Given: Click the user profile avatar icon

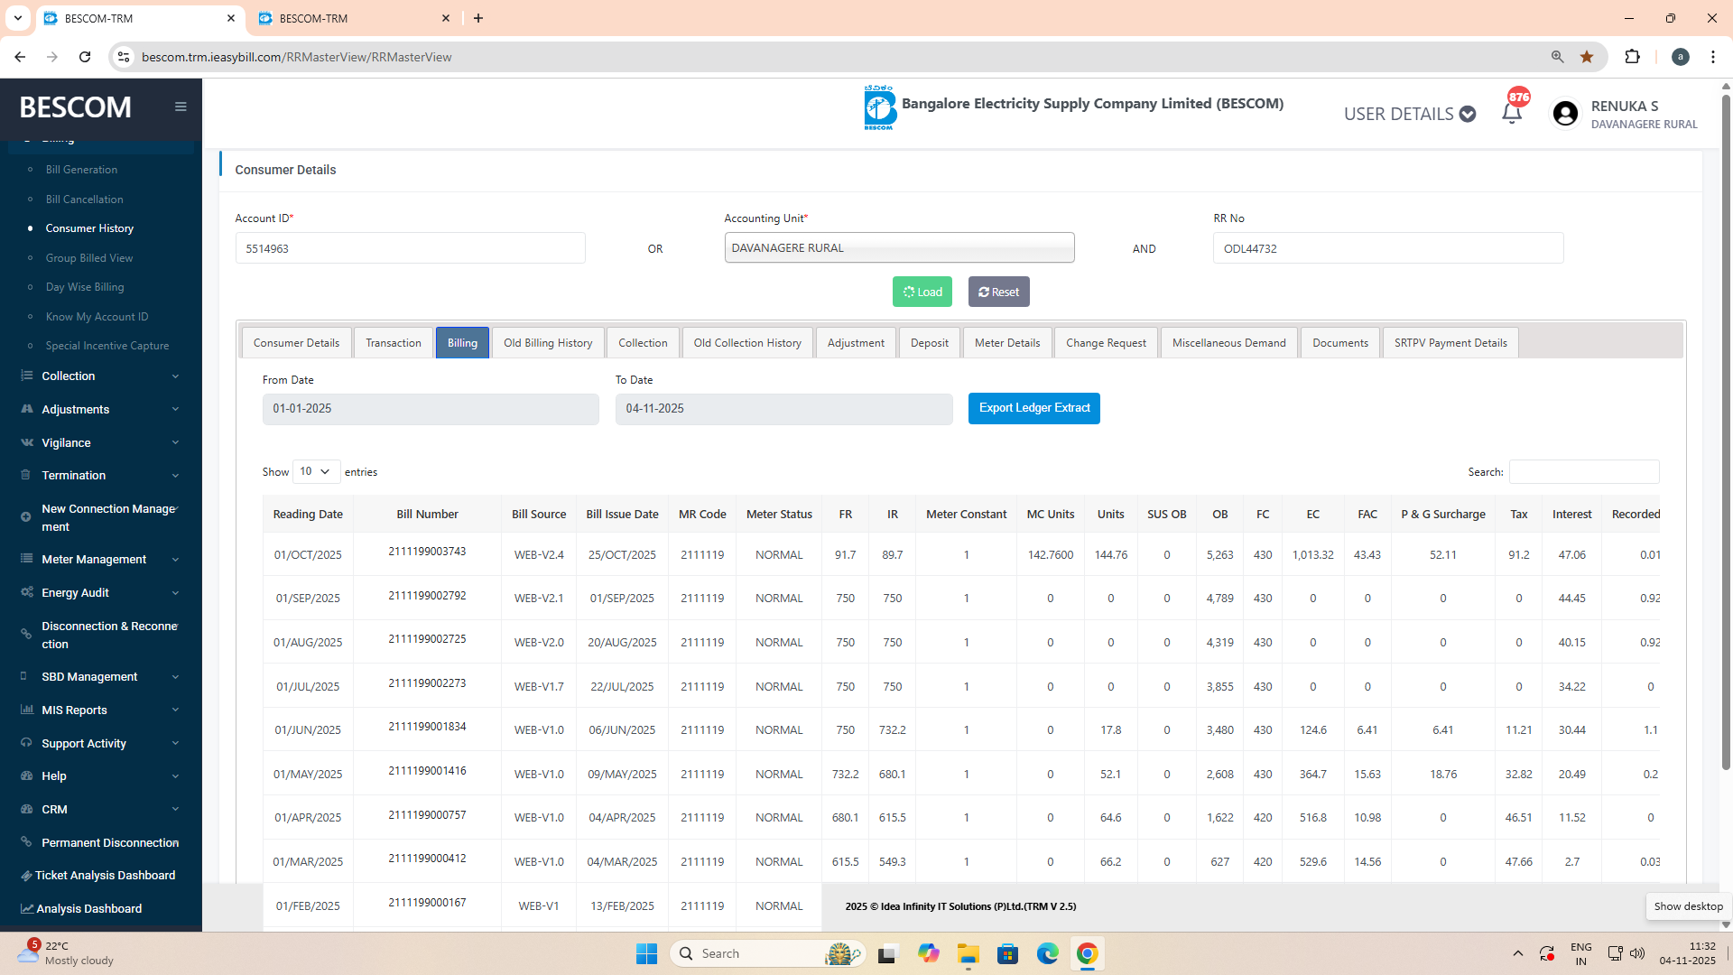Looking at the screenshot, I should [1565, 114].
